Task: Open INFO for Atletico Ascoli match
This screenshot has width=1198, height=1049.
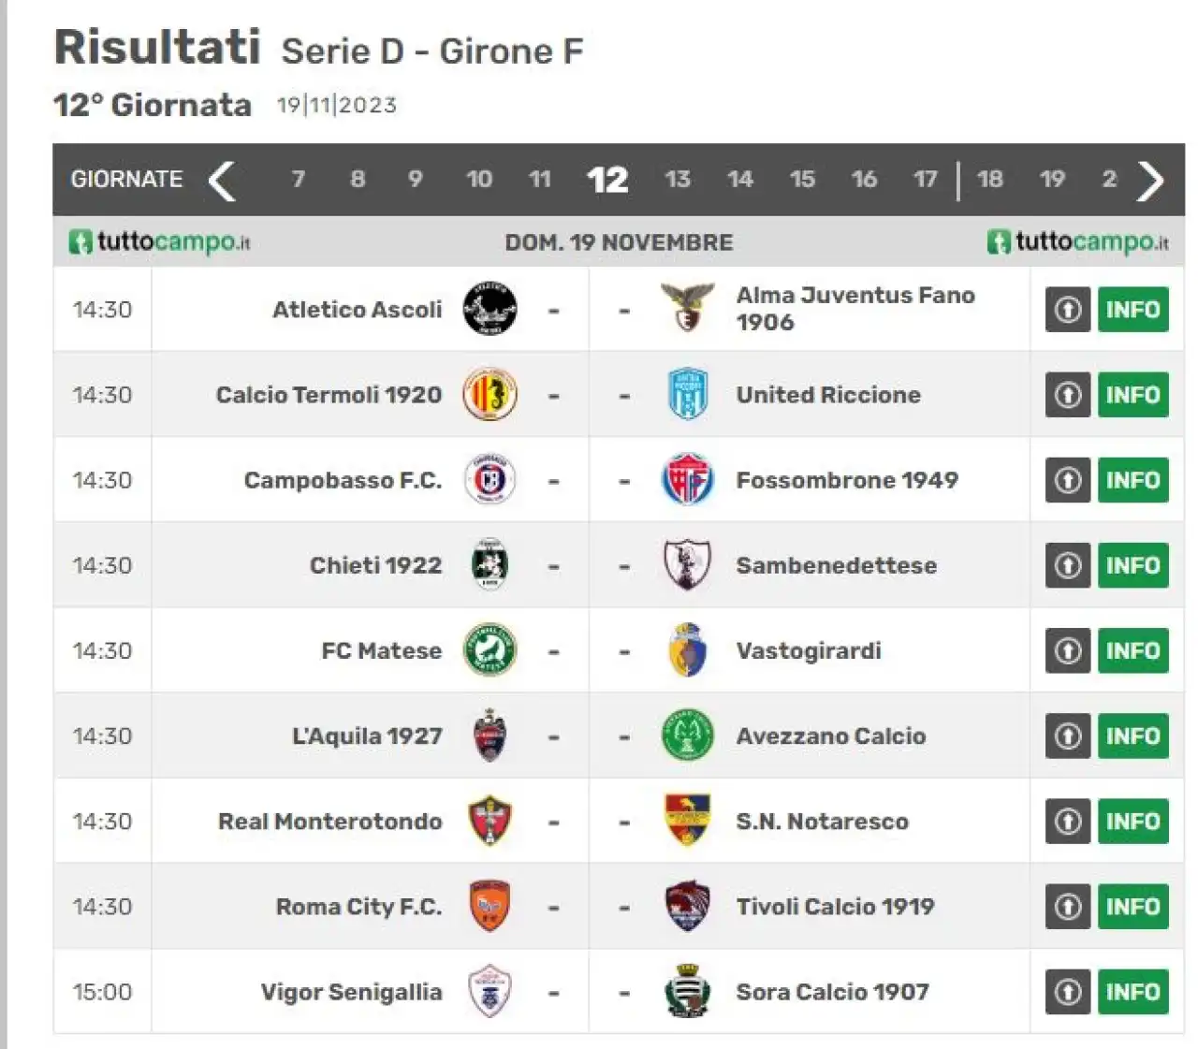Action: coord(1132,309)
